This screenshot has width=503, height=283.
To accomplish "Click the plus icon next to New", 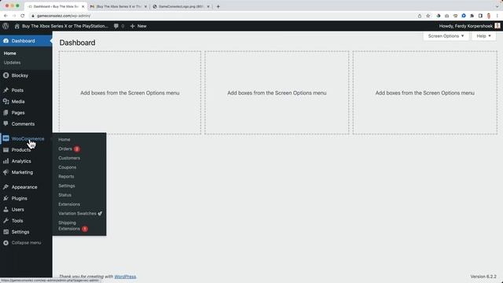I will (x=133, y=26).
